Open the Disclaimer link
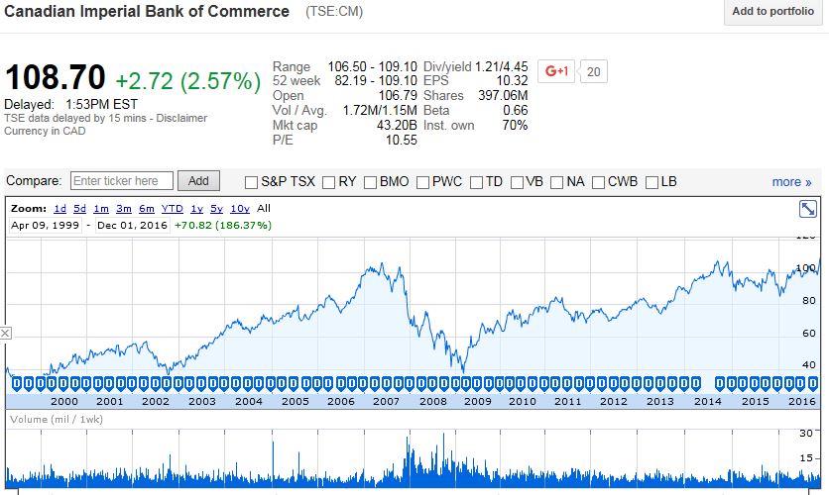 click(x=181, y=118)
